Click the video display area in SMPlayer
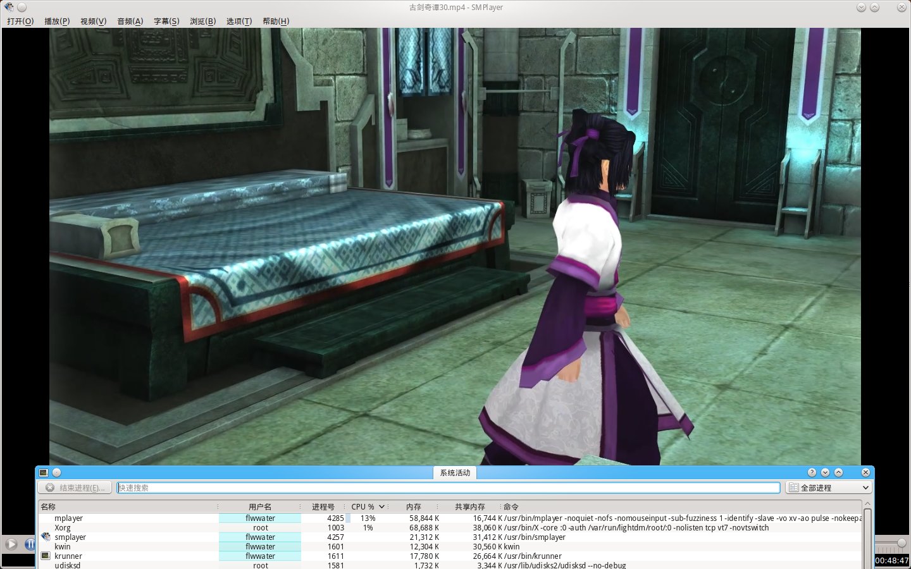The height and width of the screenshot is (569, 911). tap(455, 247)
